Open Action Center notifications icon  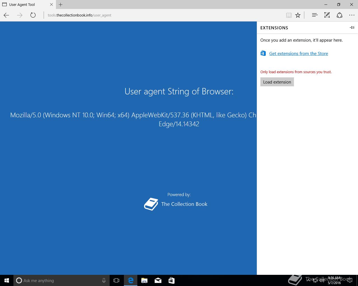(x=350, y=280)
